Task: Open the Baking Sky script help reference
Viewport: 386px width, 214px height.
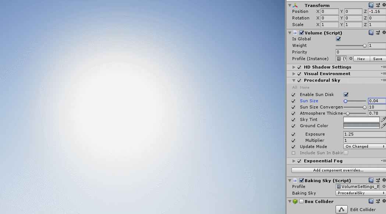Action: 371,180
